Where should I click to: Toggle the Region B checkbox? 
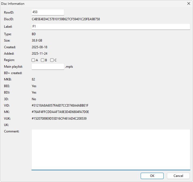tap(43, 60)
